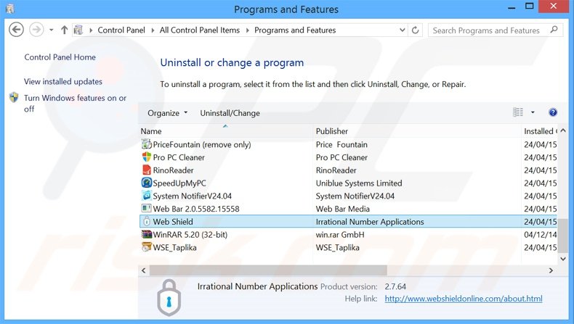
Task: Click the Uninstall/Change button
Action: 230,113
